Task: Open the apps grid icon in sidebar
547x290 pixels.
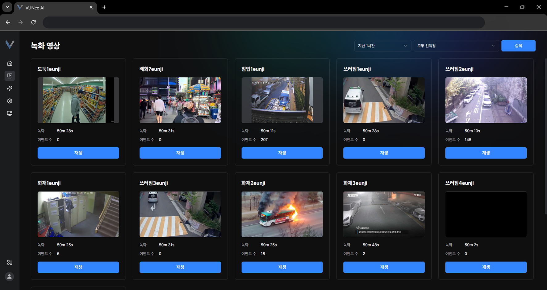Action: (10, 263)
